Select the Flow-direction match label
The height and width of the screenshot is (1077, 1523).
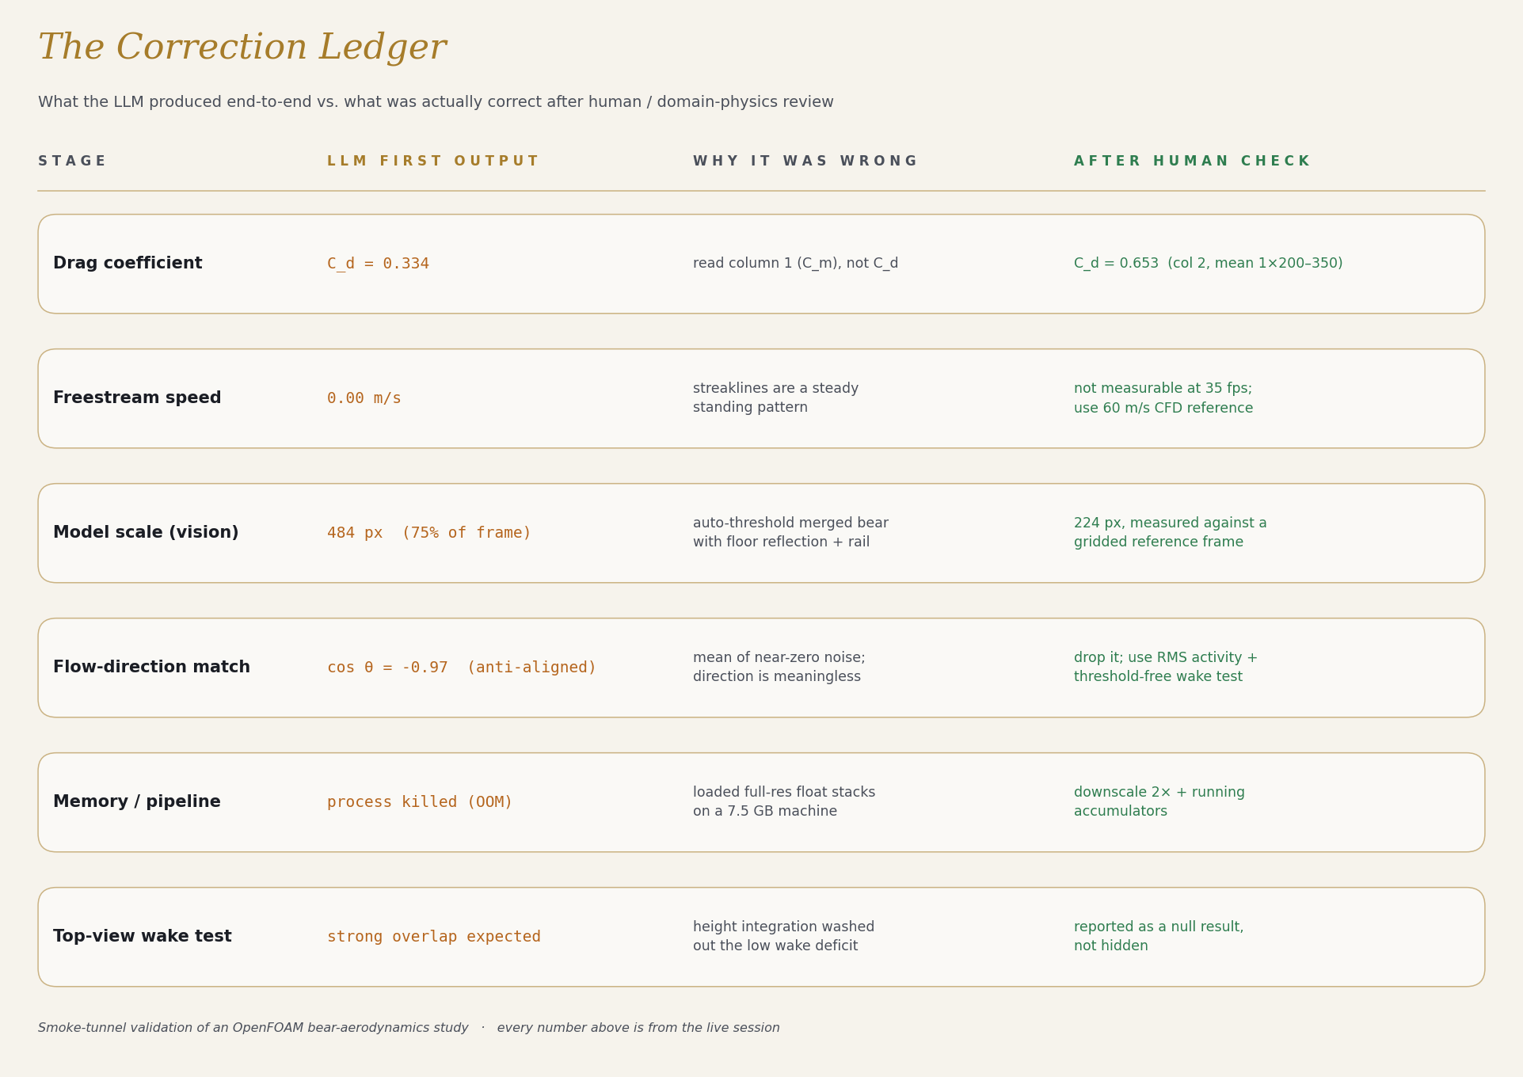[151, 668]
